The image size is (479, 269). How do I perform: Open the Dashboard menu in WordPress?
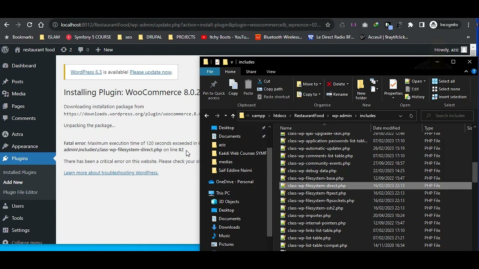[24, 65]
